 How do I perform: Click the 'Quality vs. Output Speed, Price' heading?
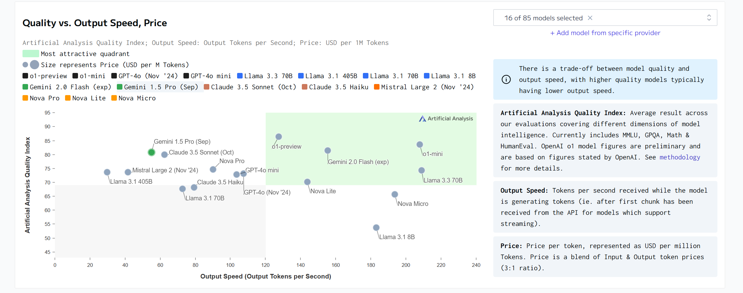[95, 23]
